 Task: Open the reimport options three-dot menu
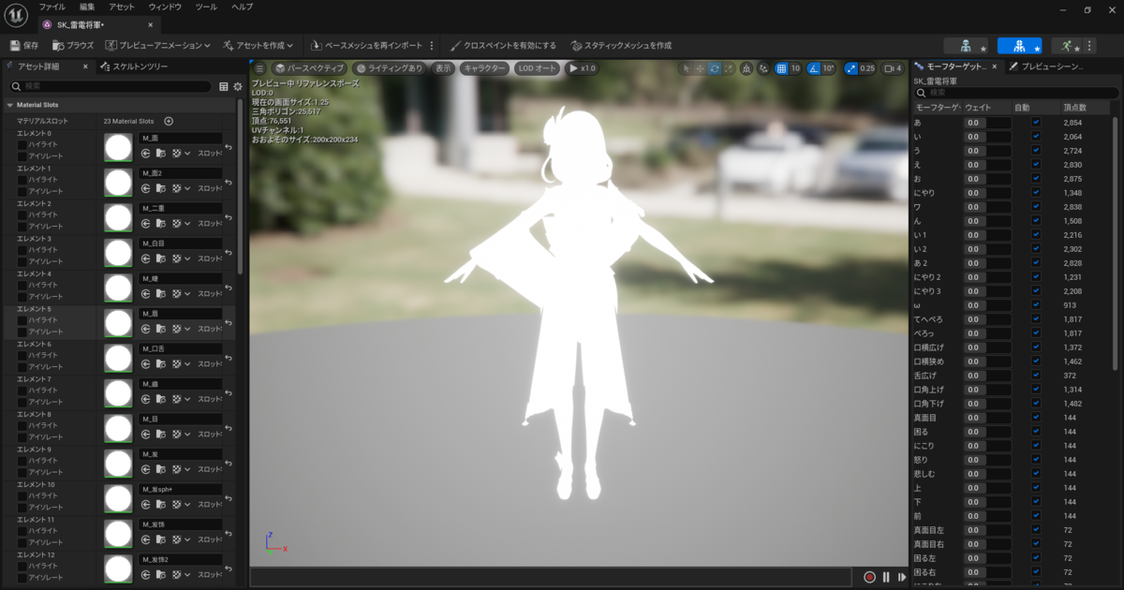click(432, 45)
